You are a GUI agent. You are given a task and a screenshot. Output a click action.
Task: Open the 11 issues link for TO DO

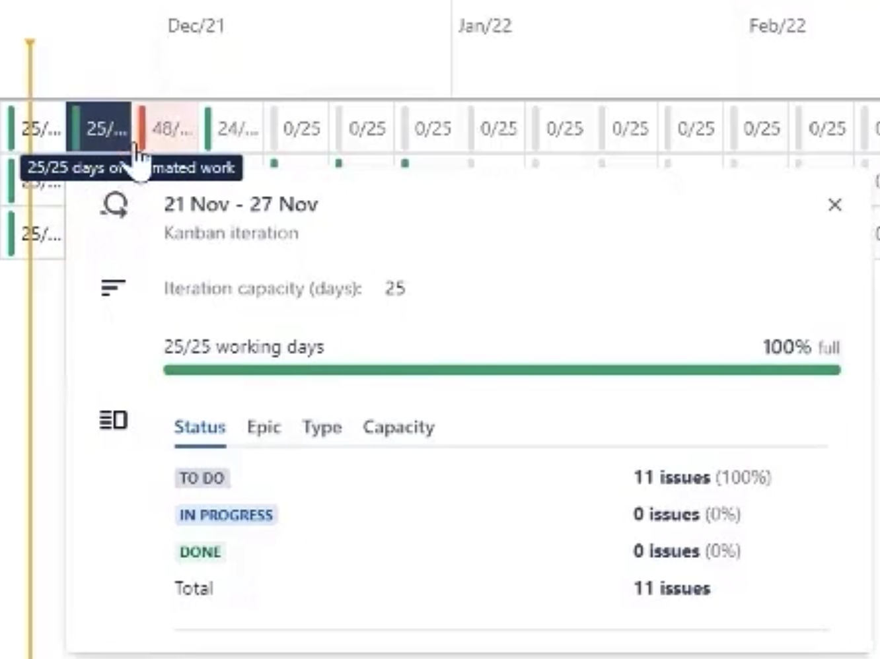coord(671,477)
